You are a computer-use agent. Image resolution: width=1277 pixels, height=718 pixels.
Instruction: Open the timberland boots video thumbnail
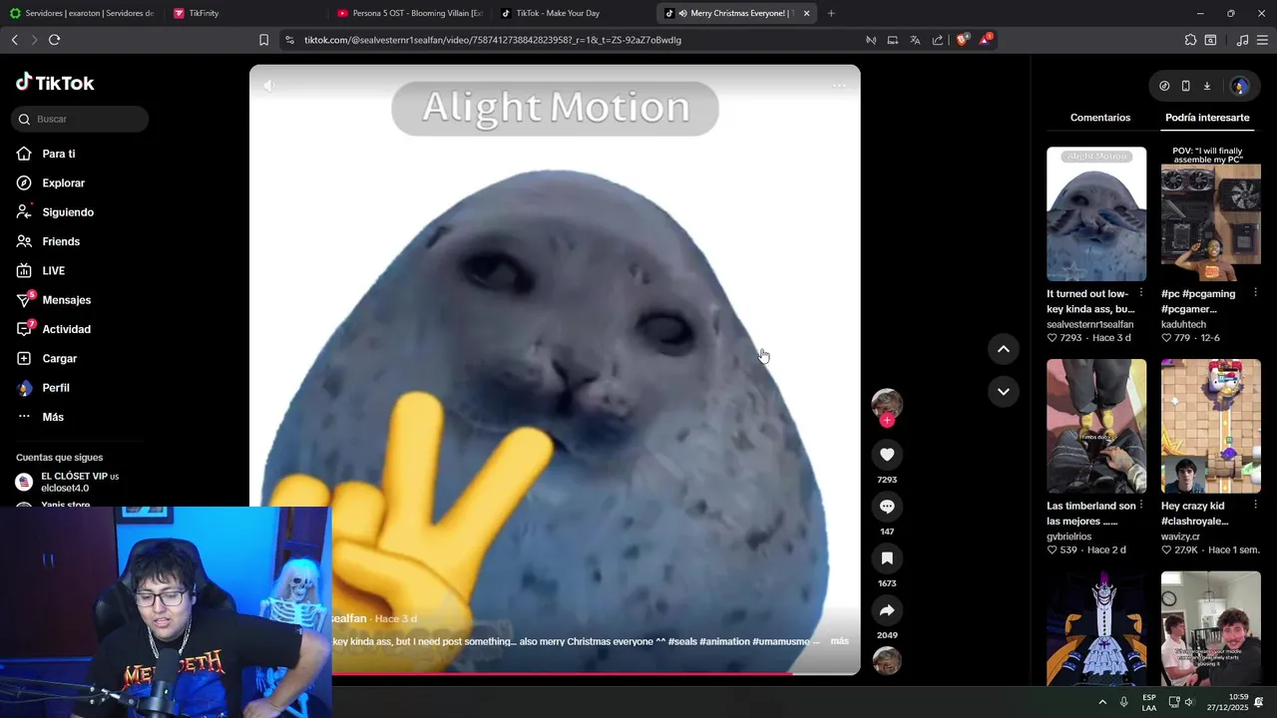(x=1096, y=426)
